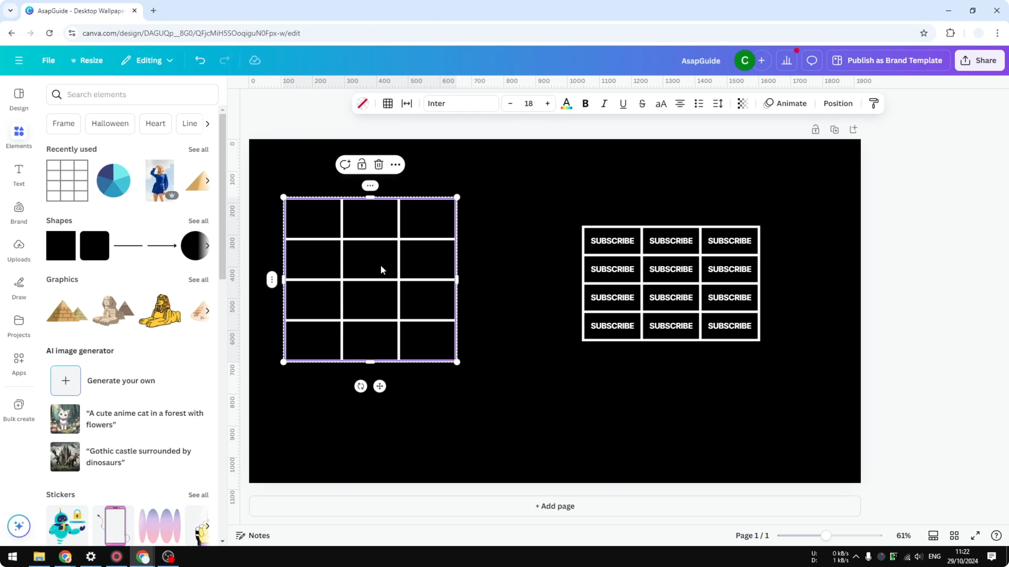Click Publish as Brand Template

(x=888, y=60)
